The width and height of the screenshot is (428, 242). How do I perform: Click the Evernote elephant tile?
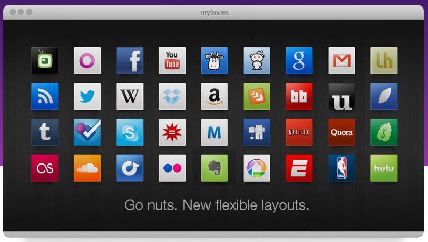coord(215,168)
